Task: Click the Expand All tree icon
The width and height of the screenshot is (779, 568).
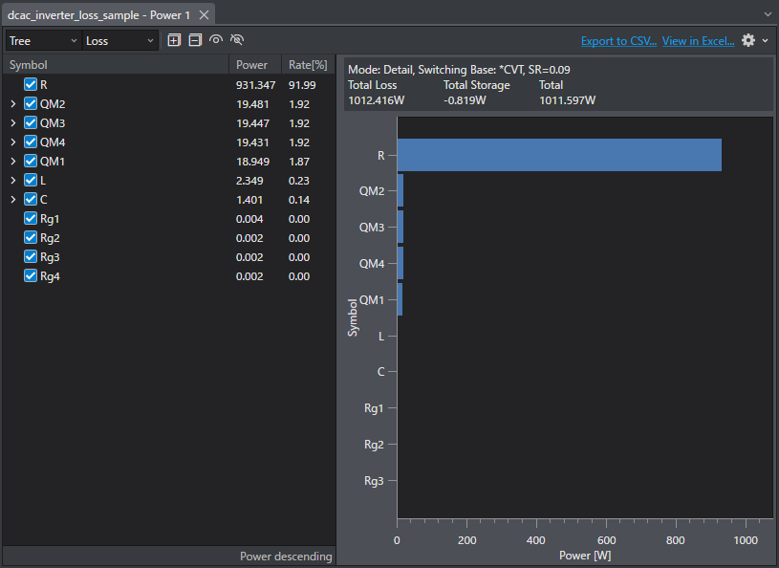Action: pos(174,40)
